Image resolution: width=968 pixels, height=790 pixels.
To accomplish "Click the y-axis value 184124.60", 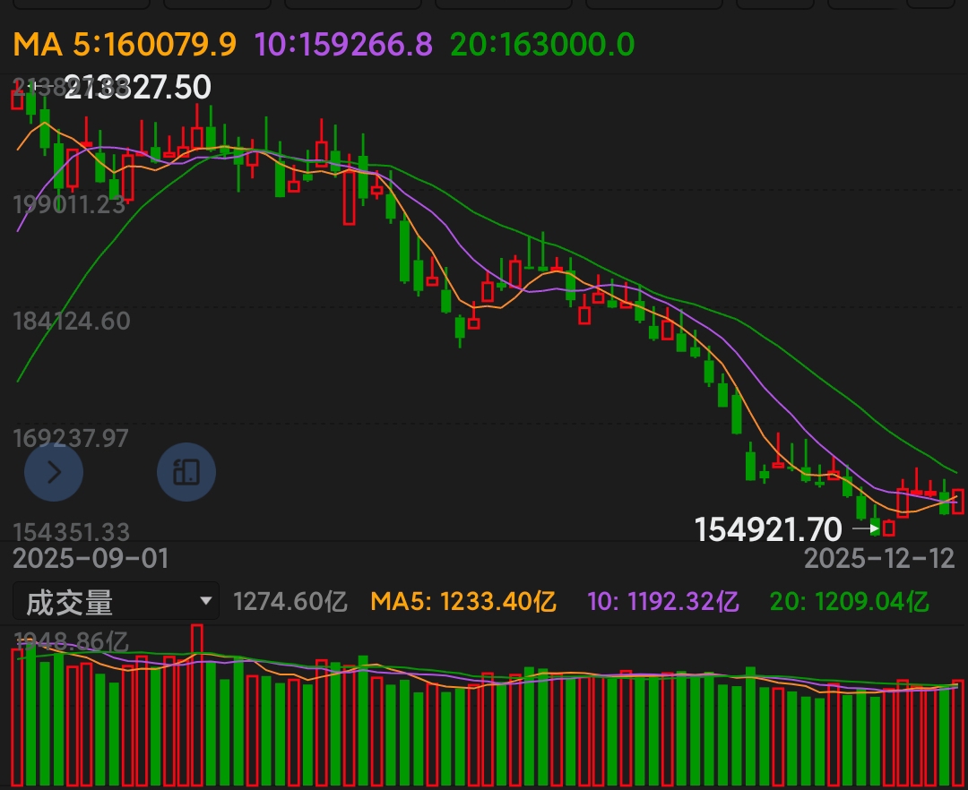I will pos(72,322).
